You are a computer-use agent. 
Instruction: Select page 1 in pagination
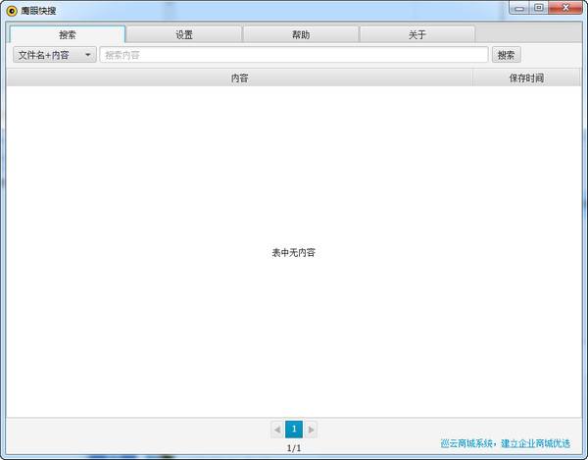(294, 430)
